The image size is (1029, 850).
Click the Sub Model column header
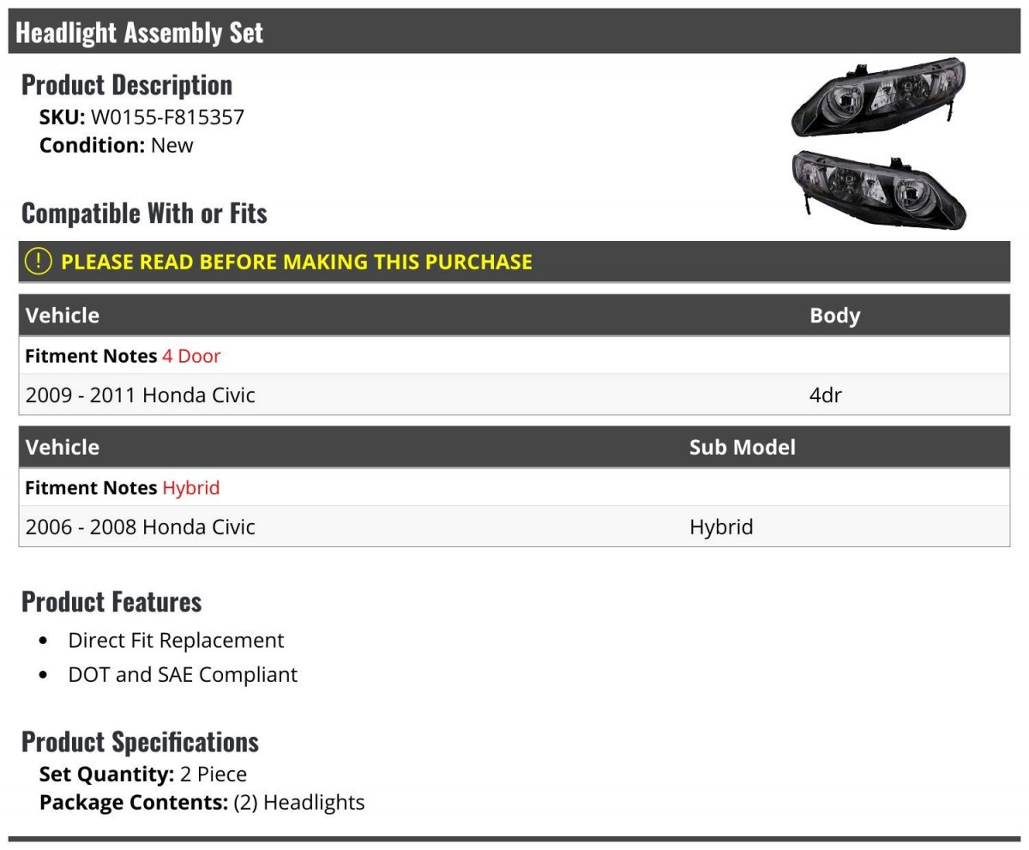point(742,448)
